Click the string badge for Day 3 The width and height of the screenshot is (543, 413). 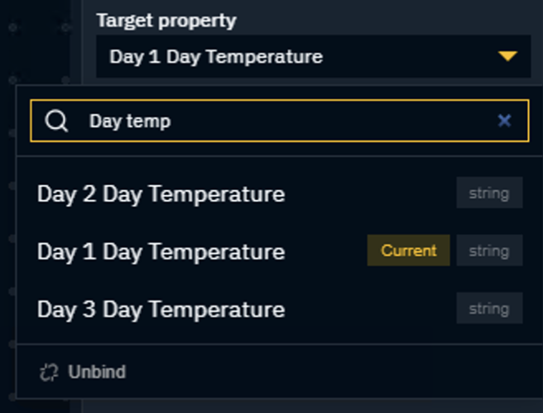[x=489, y=308]
